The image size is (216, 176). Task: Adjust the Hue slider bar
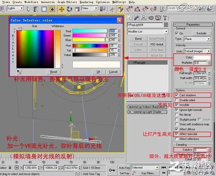[x=90, y=46]
